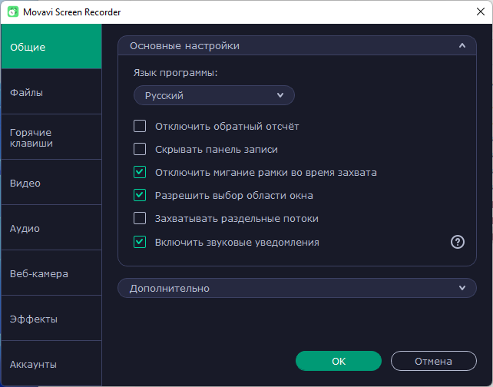Image resolution: width=493 pixels, height=387 pixels.
Task: Collapse the 'Основные настройки' section
Action: [x=462, y=46]
